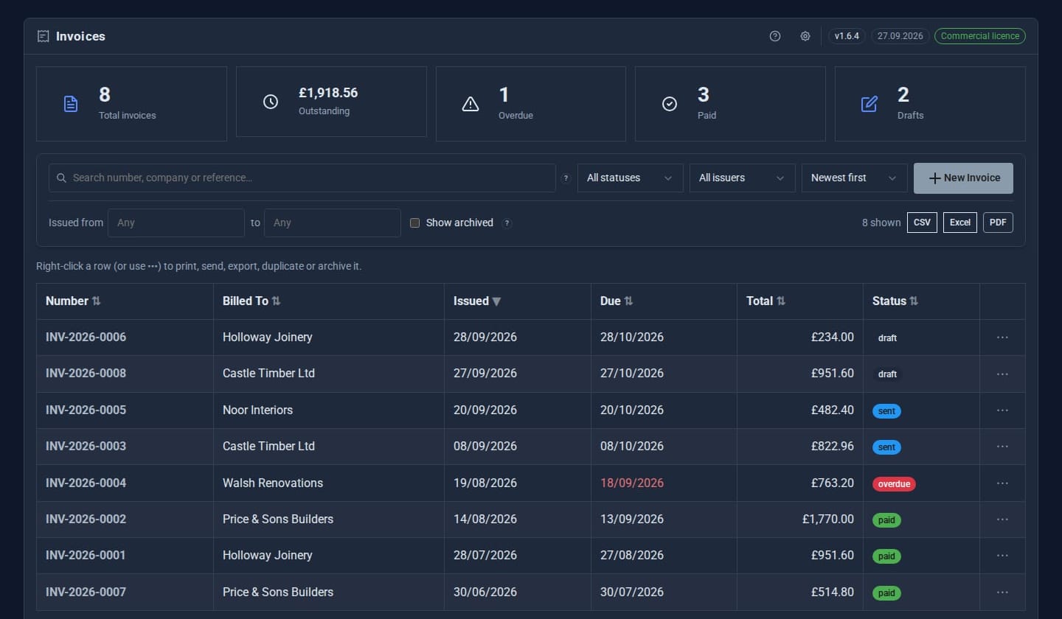Open row actions for INV-2026-0006
This screenshot has height=619, width=1062.
[1002, 338]
